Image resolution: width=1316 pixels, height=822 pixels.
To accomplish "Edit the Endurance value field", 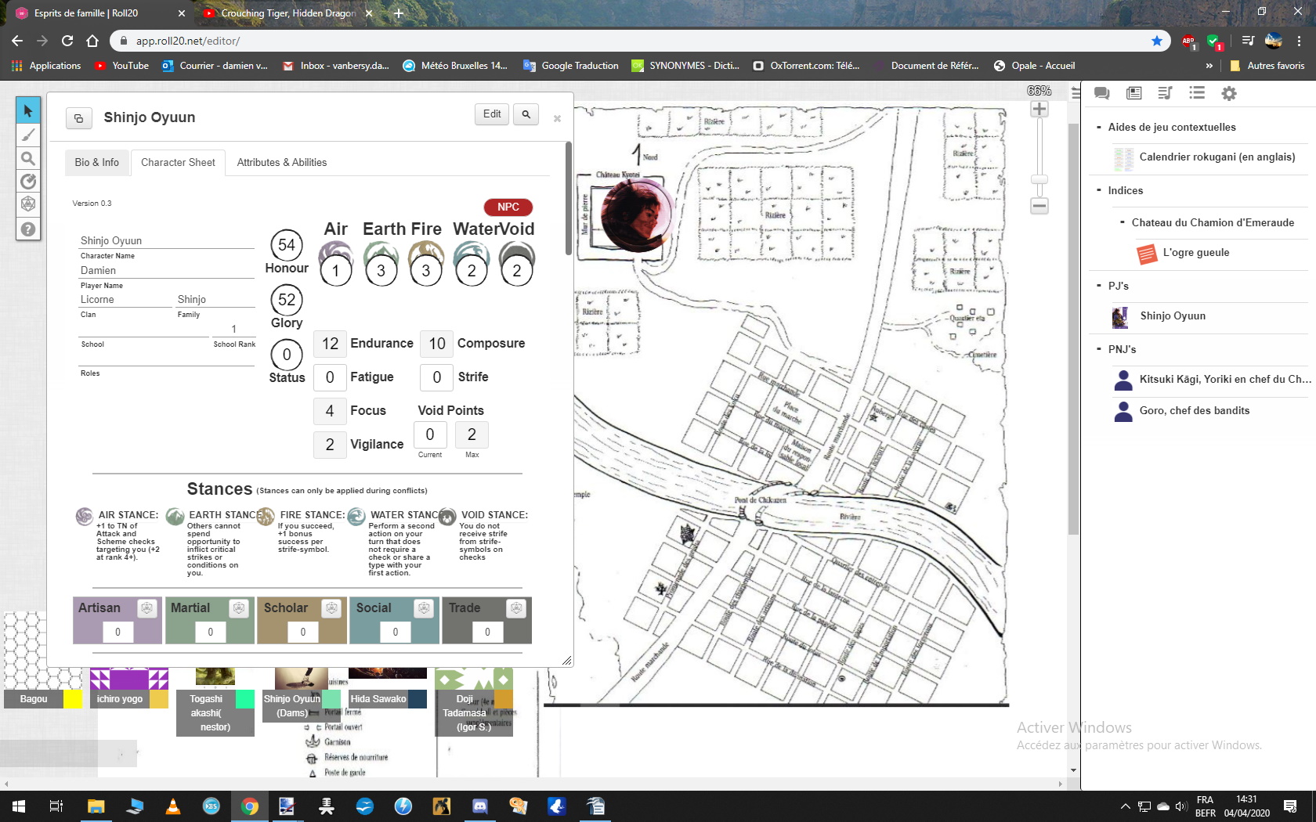I will click(x=330, y=344).
